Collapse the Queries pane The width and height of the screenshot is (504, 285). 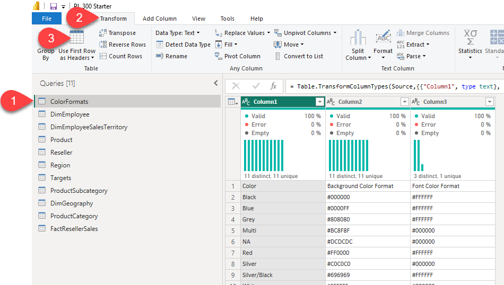coord(216,83)
